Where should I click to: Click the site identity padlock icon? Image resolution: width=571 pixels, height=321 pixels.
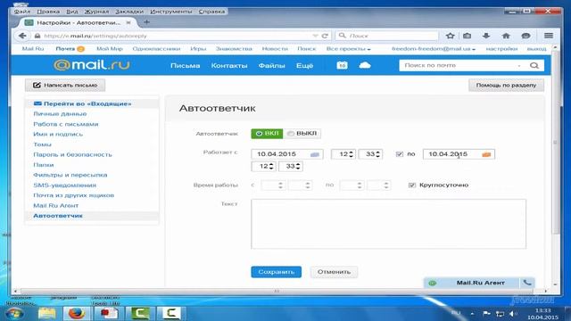tap(37, 36)
